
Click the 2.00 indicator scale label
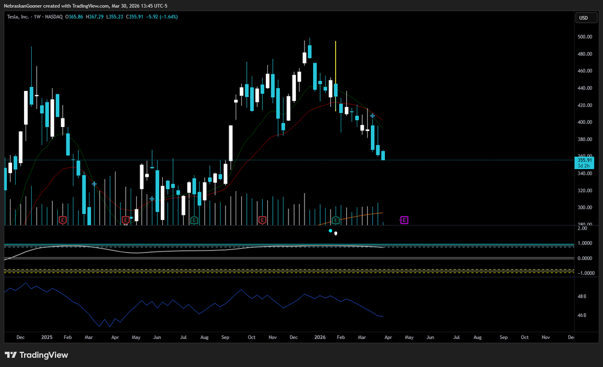coord(582,228)
